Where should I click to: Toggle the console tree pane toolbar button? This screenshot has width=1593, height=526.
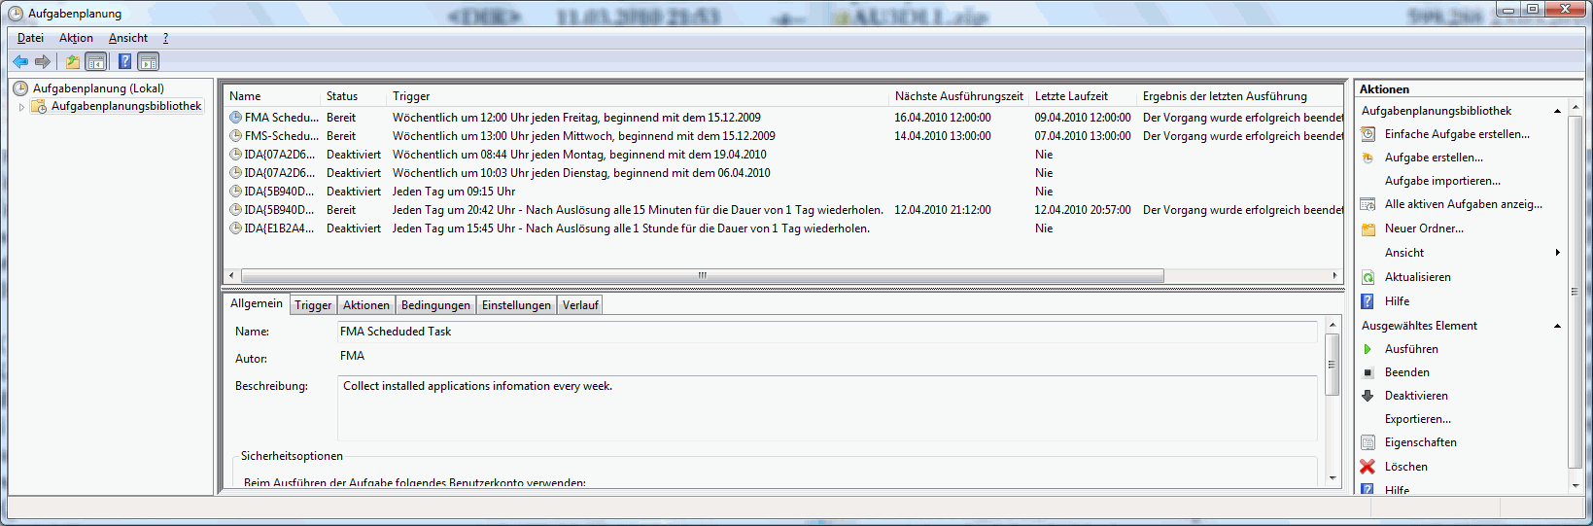coord(96,61)
